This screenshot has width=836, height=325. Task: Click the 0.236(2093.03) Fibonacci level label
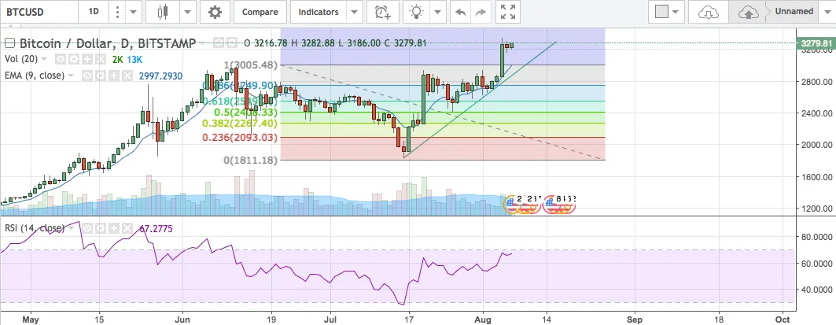click(x=240, y=138)
